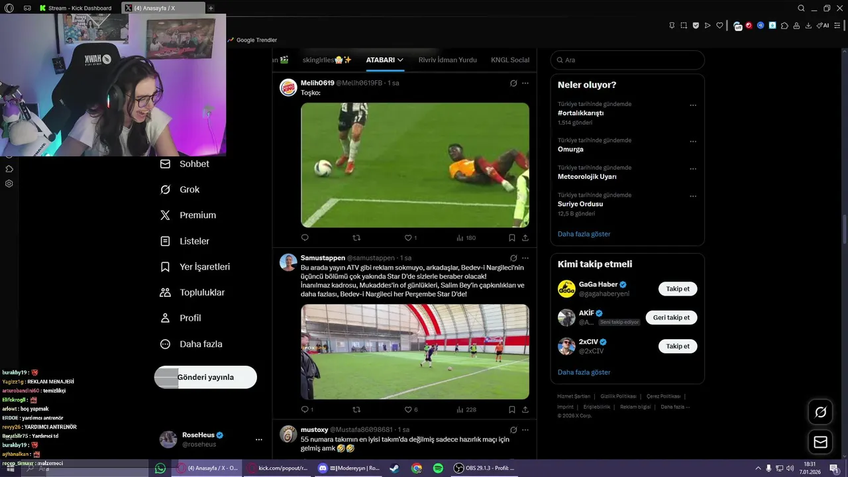Open more options on mustoxy post

[x=525, y=430]
